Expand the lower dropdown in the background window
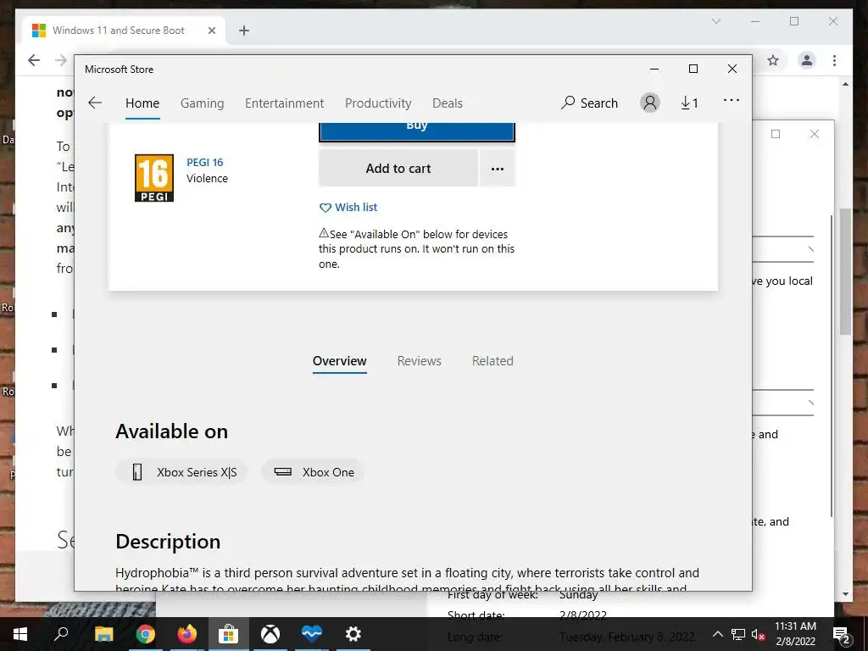868x651 pixels. (810, 403)
